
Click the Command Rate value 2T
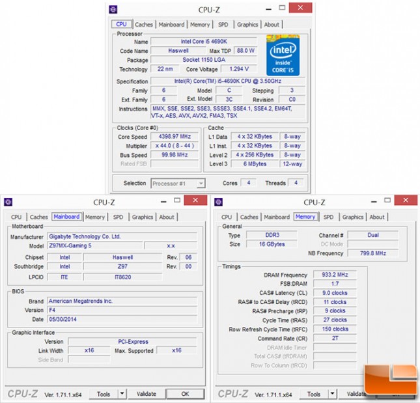pos(335,338)
